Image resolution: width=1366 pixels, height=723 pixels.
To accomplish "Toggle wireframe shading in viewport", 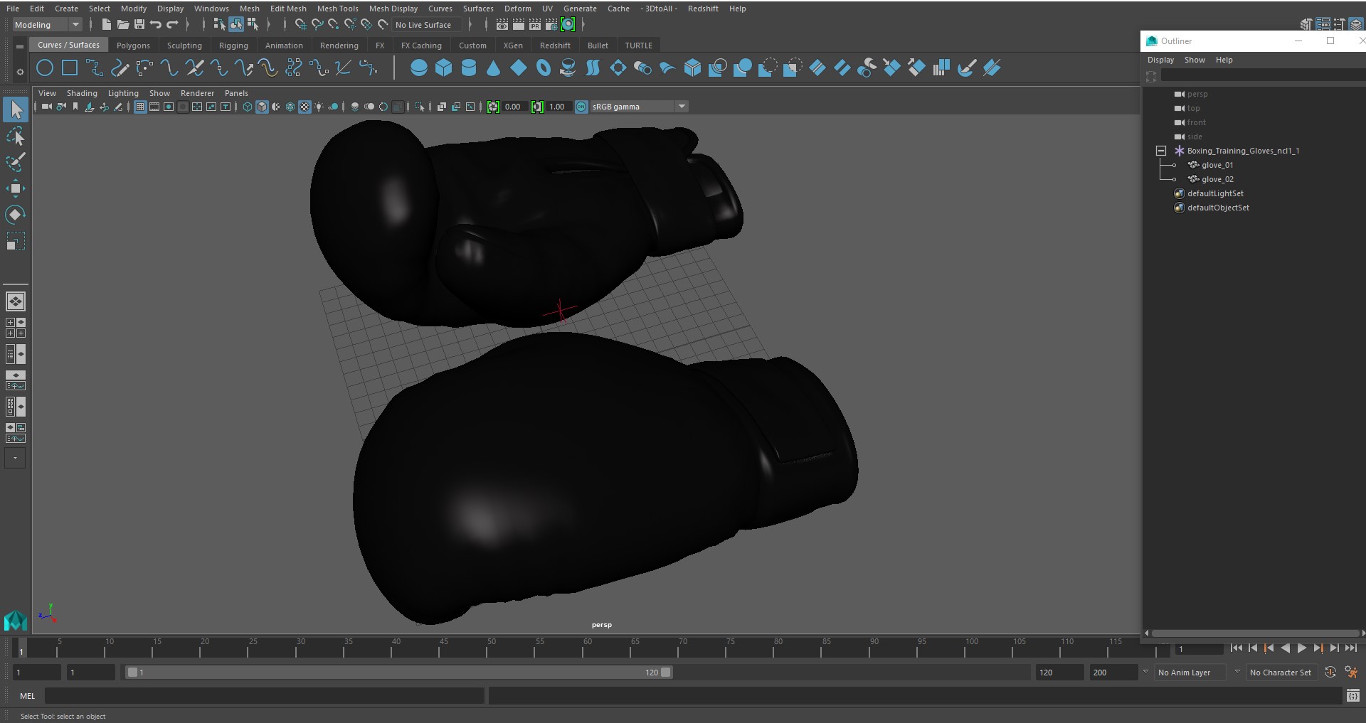I will (x=248, y=107).
